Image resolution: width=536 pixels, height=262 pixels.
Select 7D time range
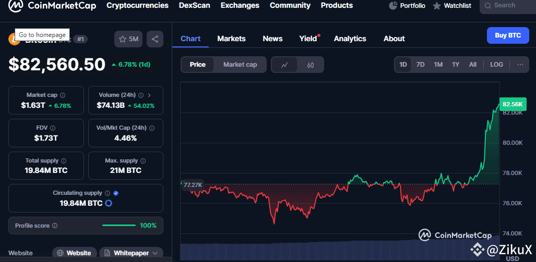click(420, 65)
